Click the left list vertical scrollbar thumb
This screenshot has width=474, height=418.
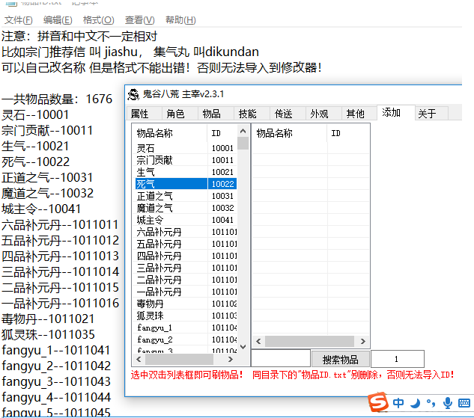[243, 144]
